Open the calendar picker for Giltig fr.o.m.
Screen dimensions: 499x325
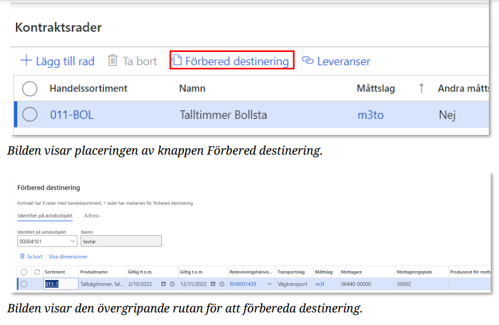tap(163, 284)
